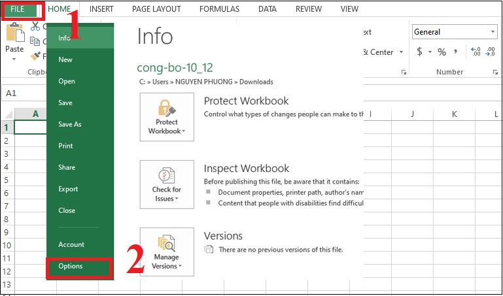Screen dimensions: 503x296
Task: Open the General number format combo box
Action: point(455,31)
